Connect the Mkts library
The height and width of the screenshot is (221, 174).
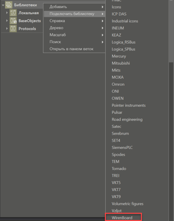pyautogui.click(x=116, y=70)
